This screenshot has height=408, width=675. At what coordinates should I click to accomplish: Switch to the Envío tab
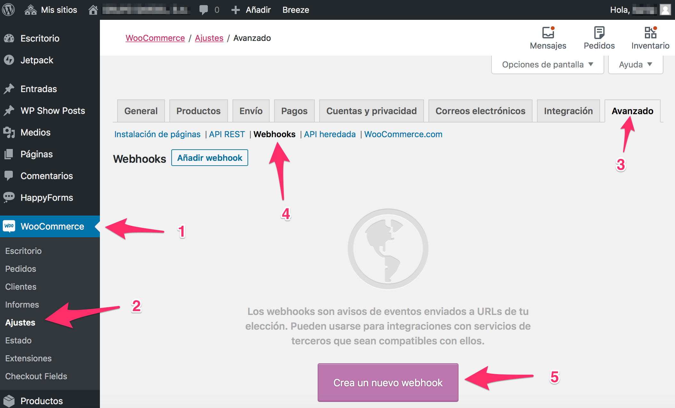(251, 111)
